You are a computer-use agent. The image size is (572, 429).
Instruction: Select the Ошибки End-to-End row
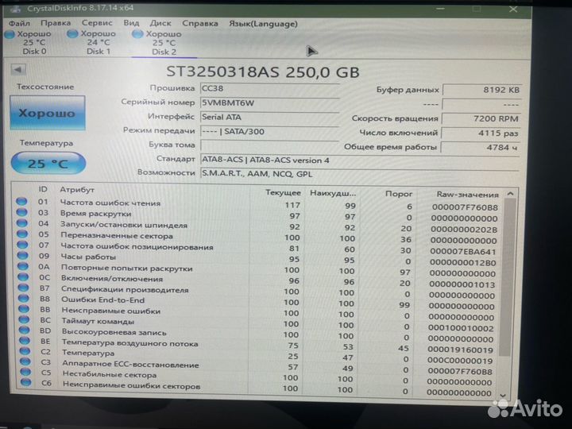[x=257, y=301]
